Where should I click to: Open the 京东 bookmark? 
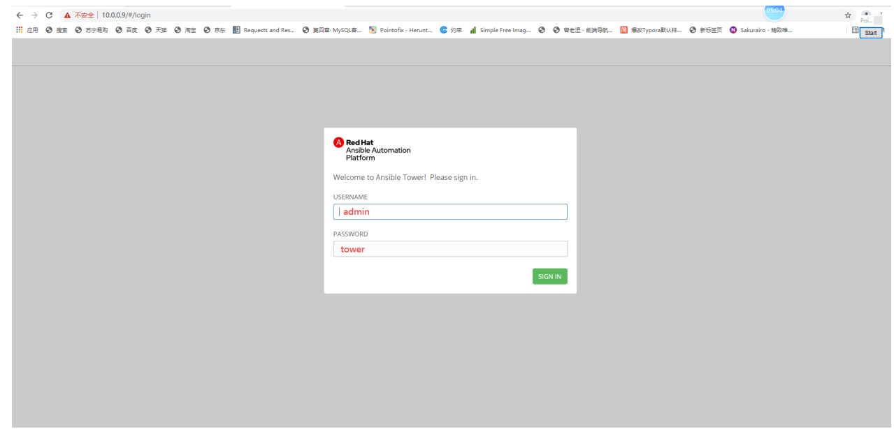215,30
